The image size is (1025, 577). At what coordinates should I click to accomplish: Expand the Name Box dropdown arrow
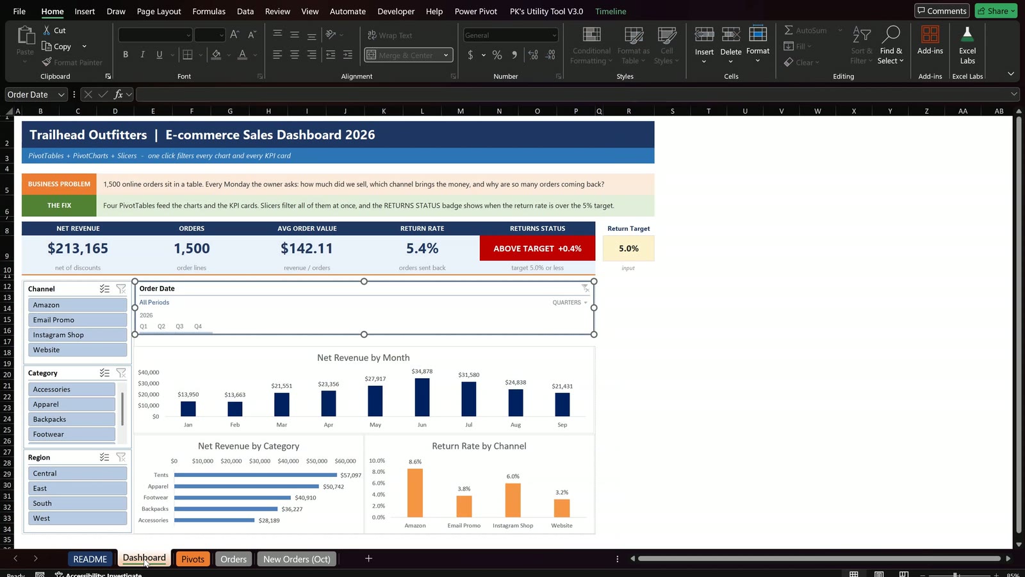tap(61, 94)
